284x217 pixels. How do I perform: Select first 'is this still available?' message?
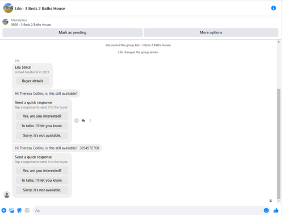[x=46, y=94]
